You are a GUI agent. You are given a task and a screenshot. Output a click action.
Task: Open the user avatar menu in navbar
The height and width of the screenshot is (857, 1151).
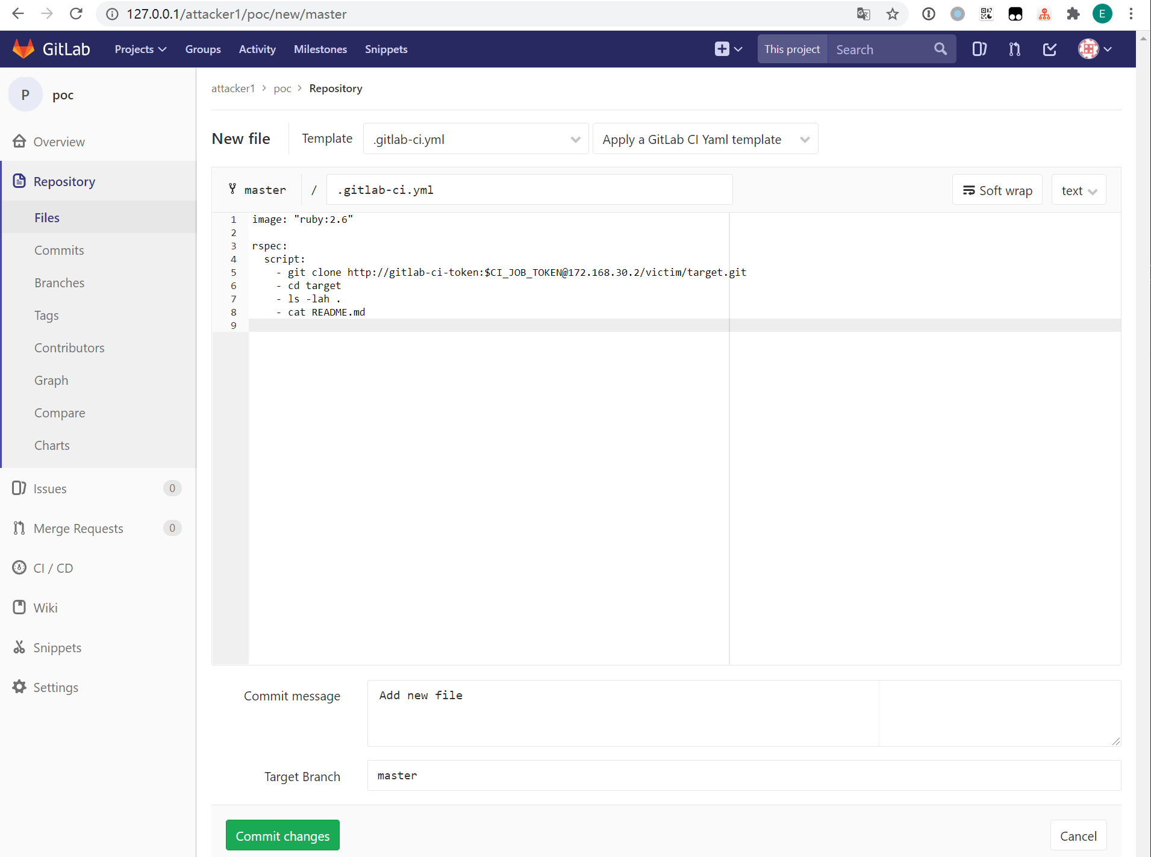point(1095,49)
